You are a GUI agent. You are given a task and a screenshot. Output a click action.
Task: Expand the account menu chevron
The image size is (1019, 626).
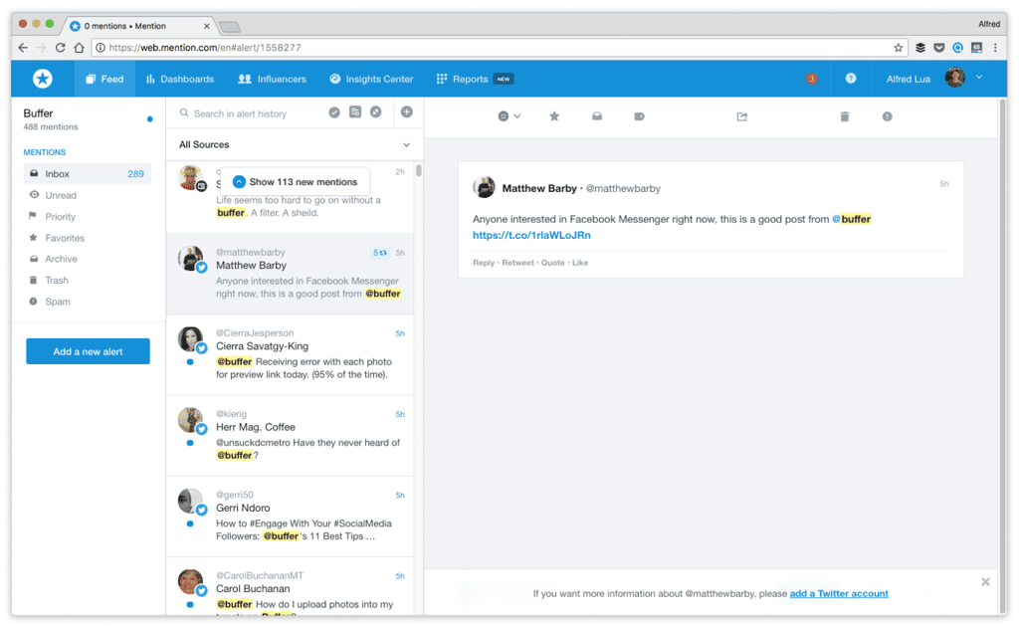pos(979,78)
